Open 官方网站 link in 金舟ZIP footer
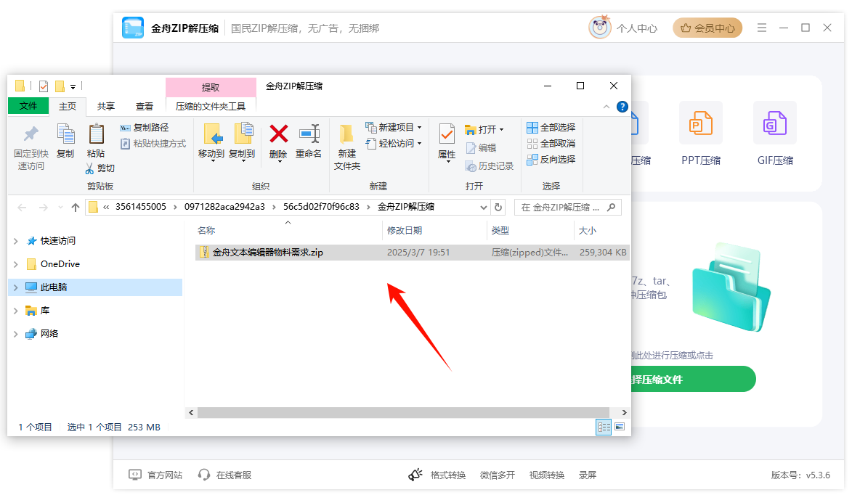852x495 pixels. click(x=155, y=475)
